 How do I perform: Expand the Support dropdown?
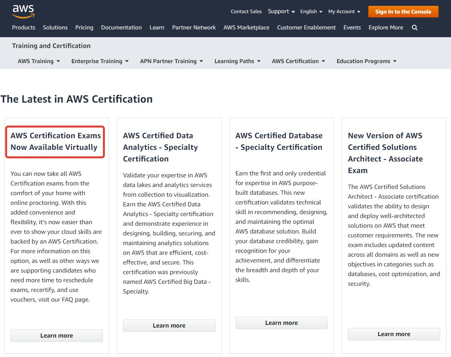(x=281, y=12)
